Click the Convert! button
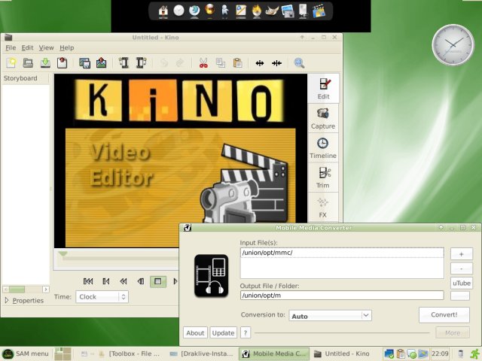This screenshot has width=482, height=361. (x=444, y=314)
